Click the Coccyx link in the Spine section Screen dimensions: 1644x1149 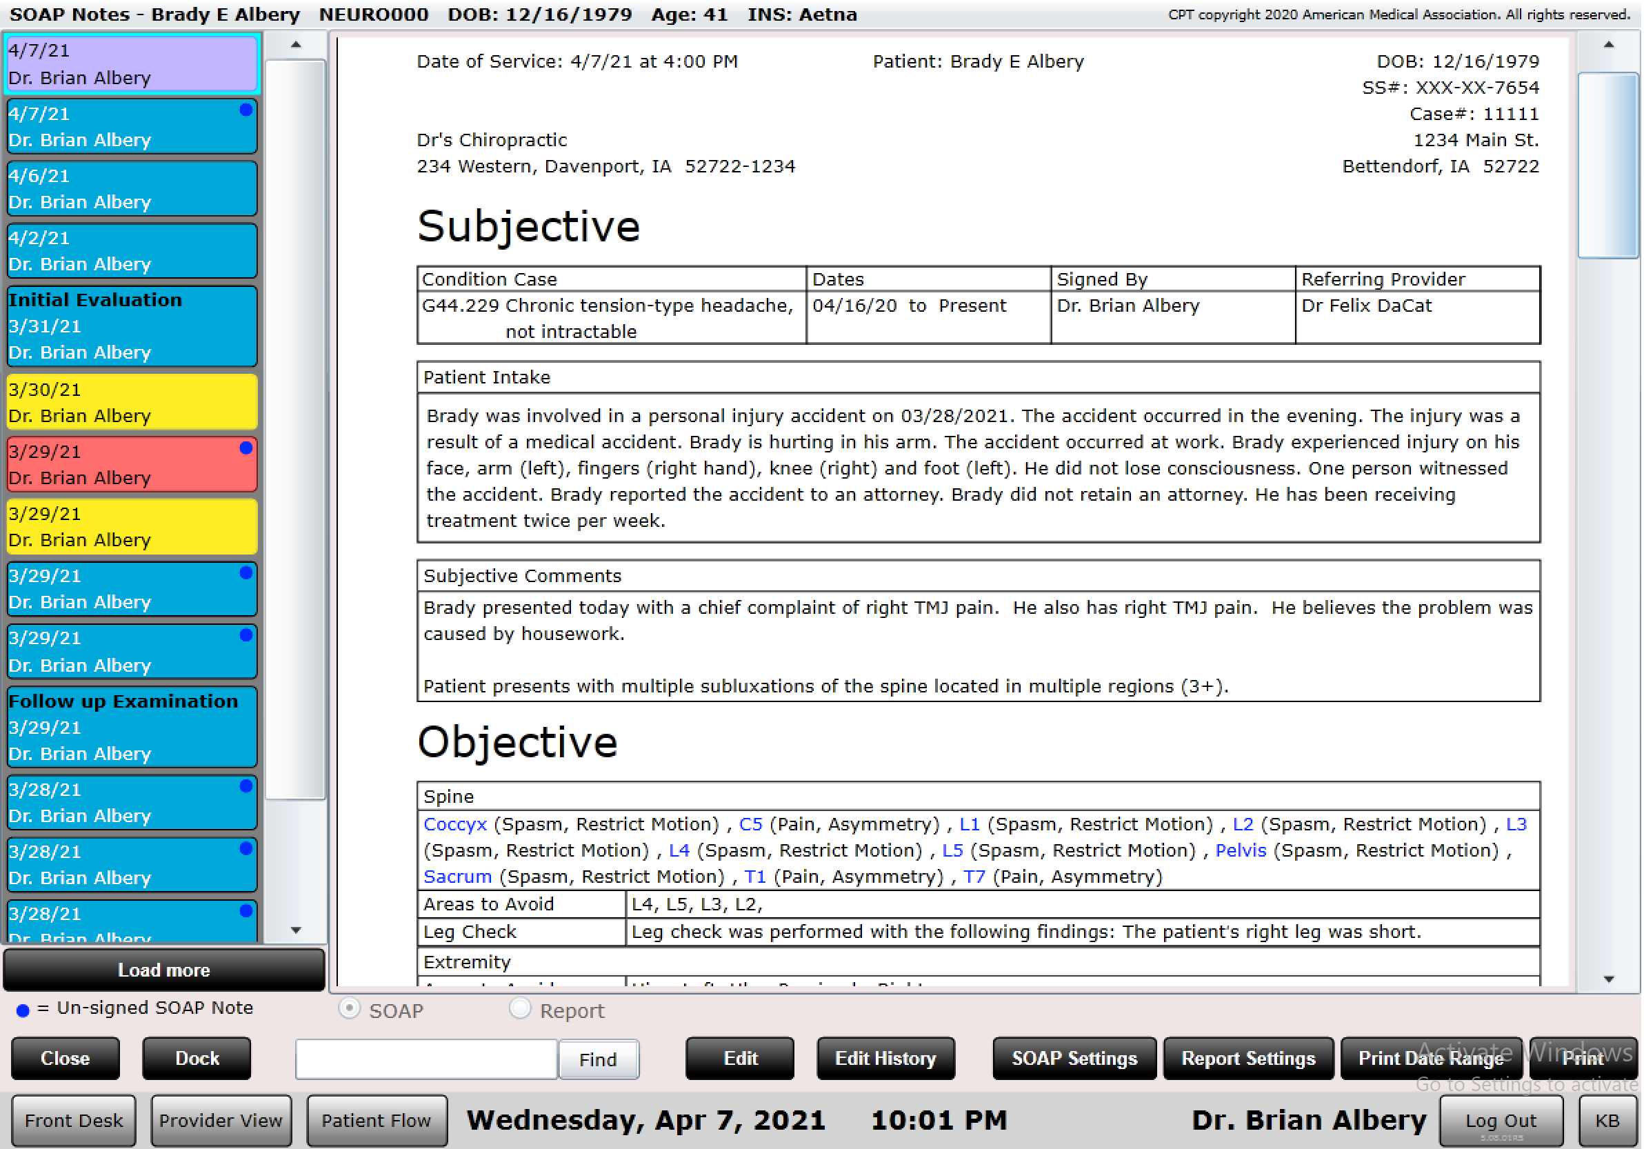454,824
